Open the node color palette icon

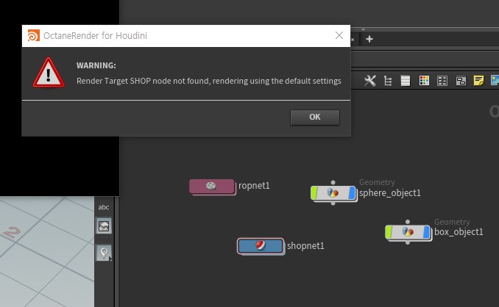click(x=424, y=81)
